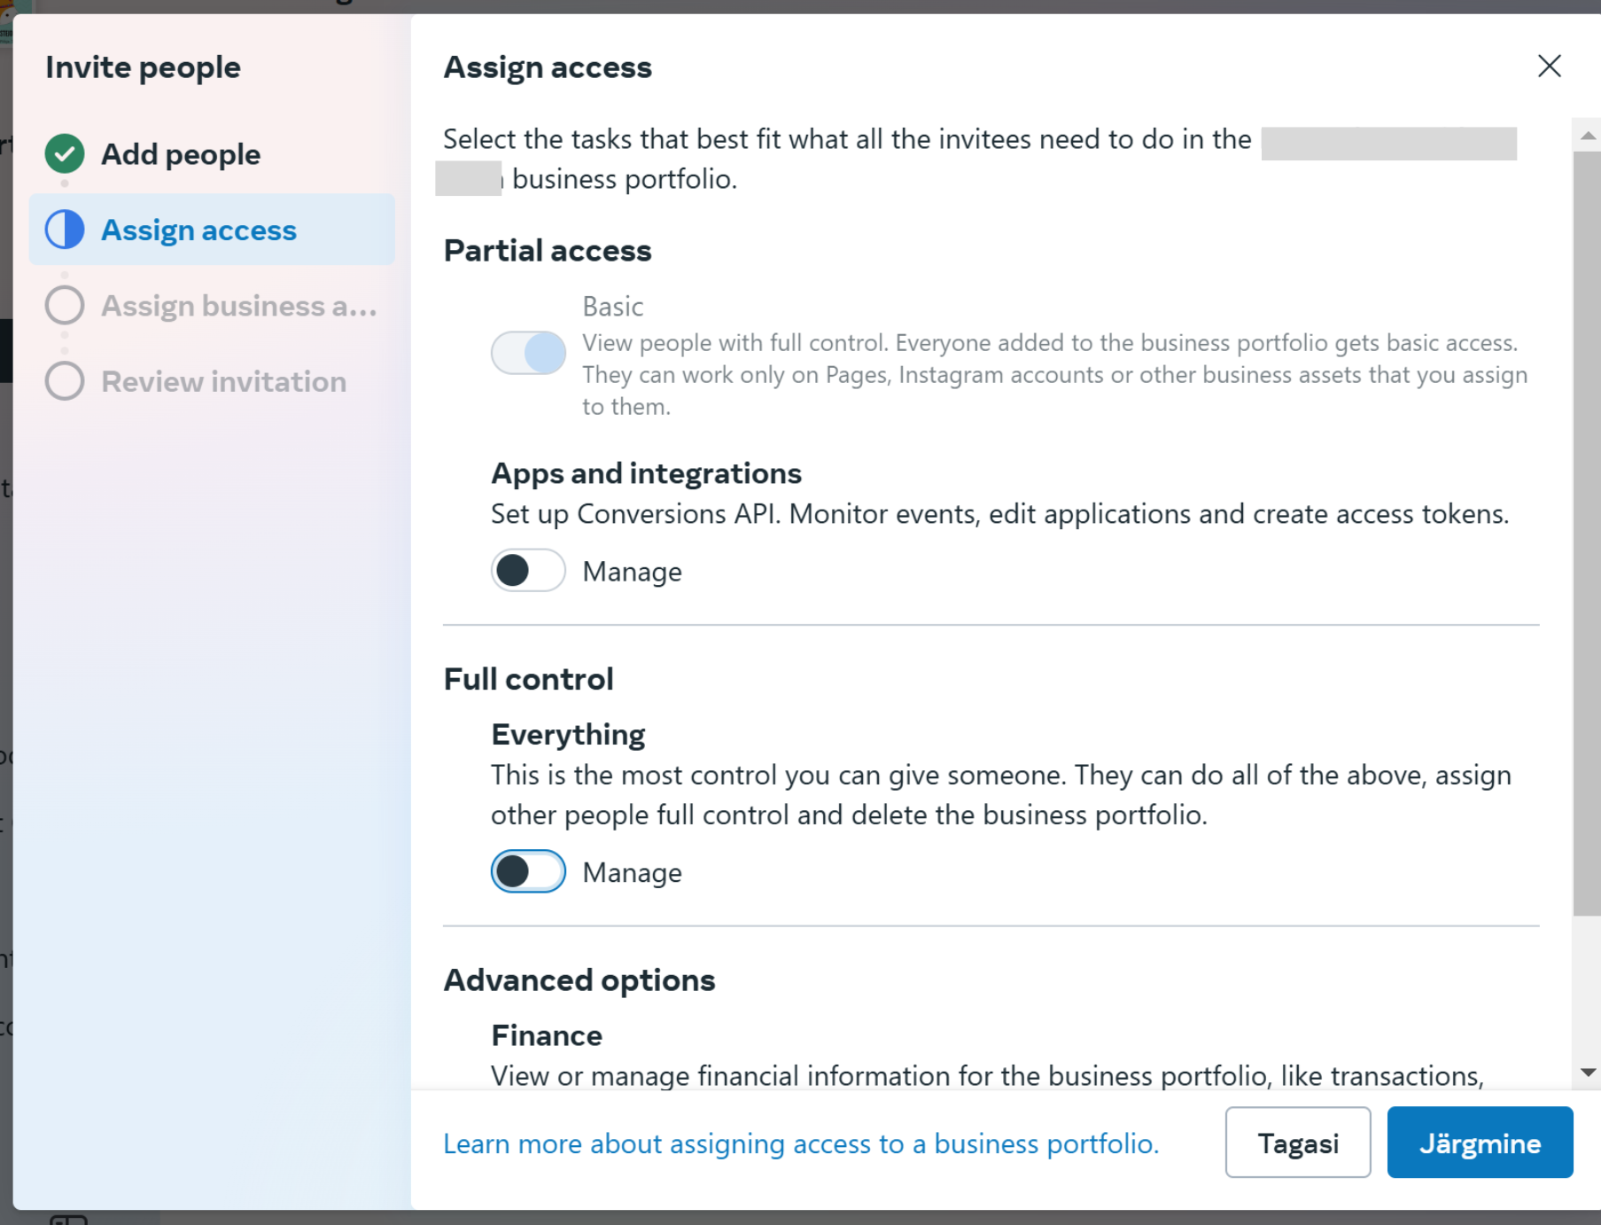Close the Assign access dialog
Screen dimensions: 1601x1225
1549,66
